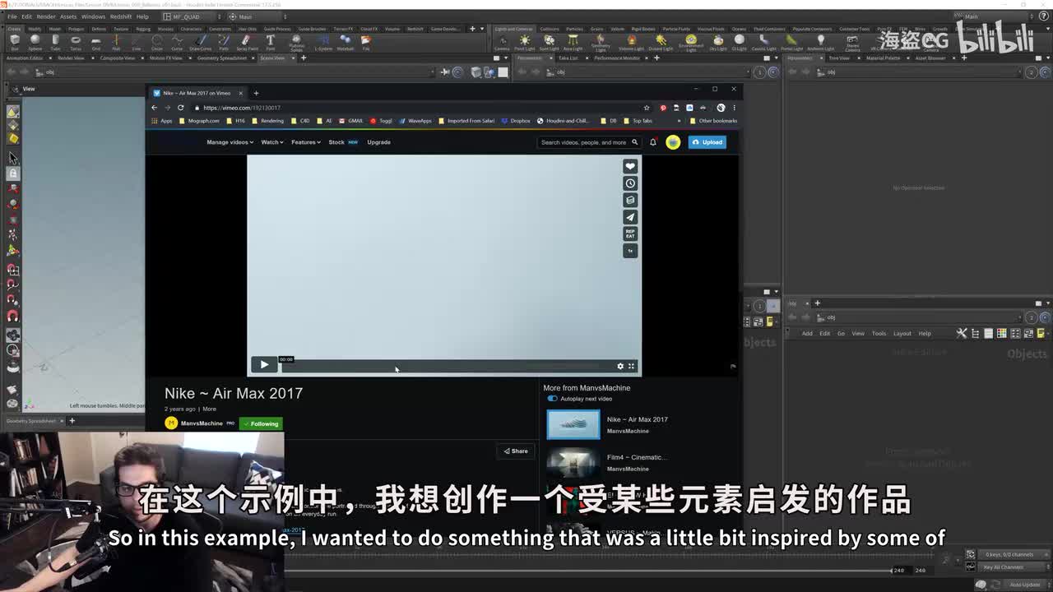This screenshot has height=592, width=1053.
Task: Add an Environment Light from the shelf
Action: pyautogui.click(x=691, y=42)
